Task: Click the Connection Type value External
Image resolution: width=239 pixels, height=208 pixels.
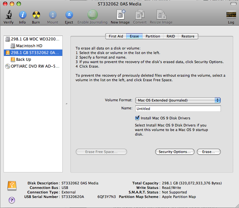Action: click(x=68, y=192)
